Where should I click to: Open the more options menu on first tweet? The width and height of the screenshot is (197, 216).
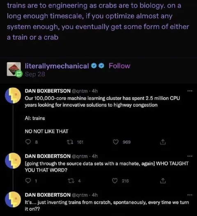click(190, 91)
